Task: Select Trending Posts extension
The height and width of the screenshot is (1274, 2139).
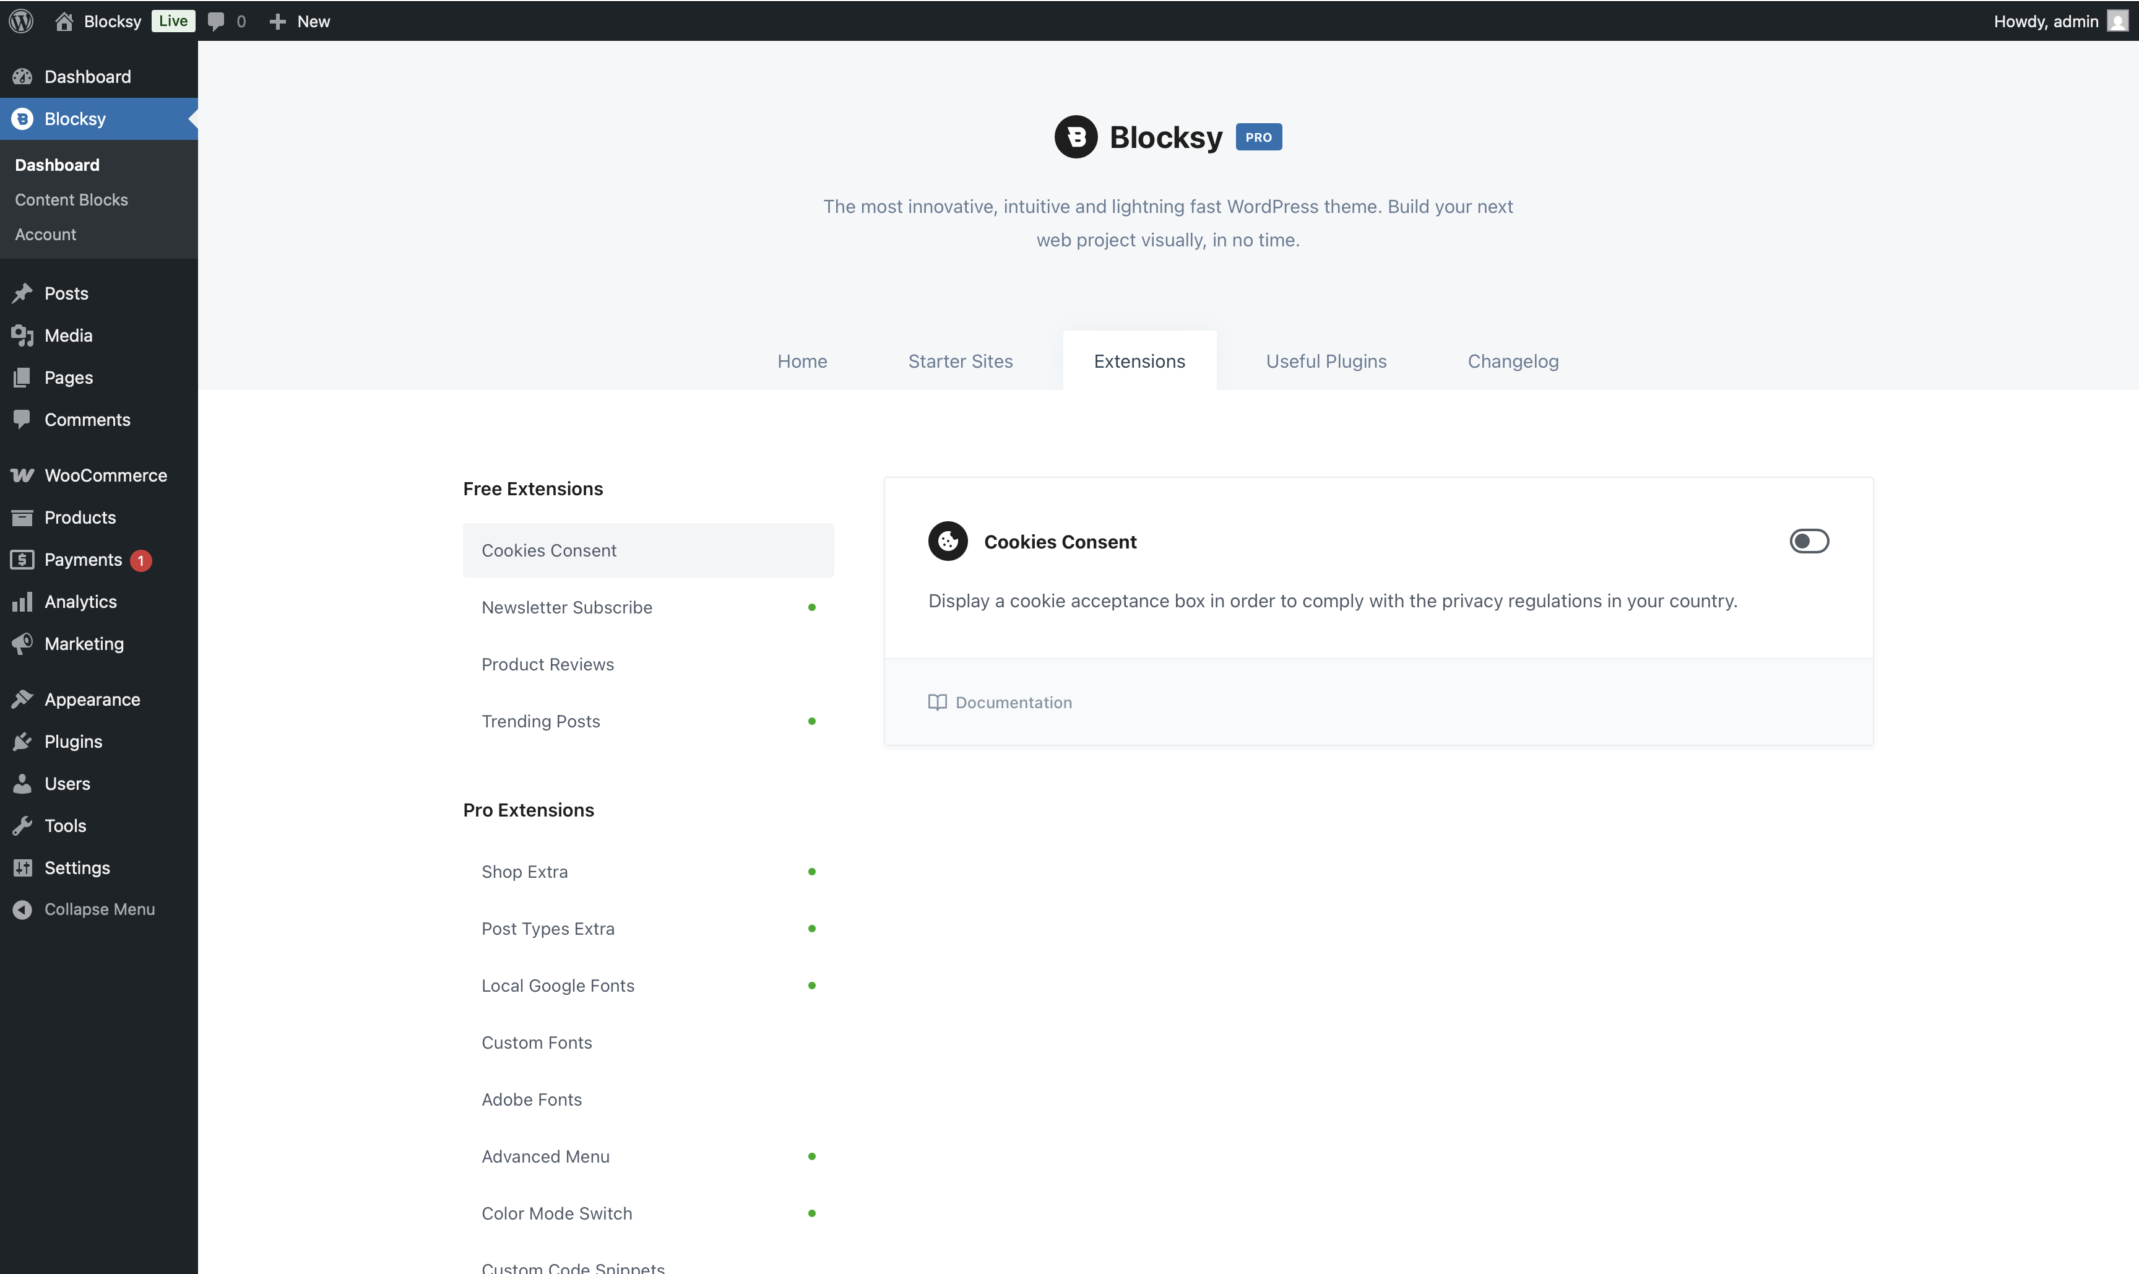Action: point(648,722)
